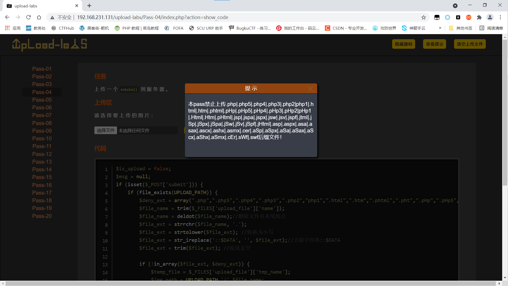Open Pass-18 in the sidebar
The height and width of the screenshot is (286, 508).
tap(42, 200)
